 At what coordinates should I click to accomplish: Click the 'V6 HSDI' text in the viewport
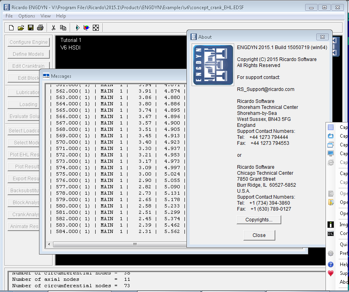coord(71,47)
